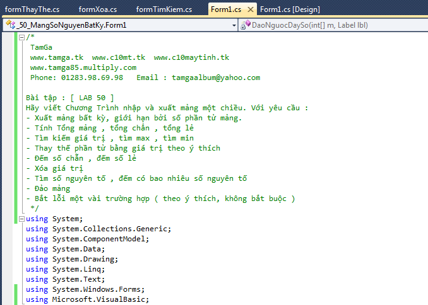Viewport: 428px width, 305px height.
Task: Click the method icon beside DaoNguocDaySo
Action: (246, 25)
